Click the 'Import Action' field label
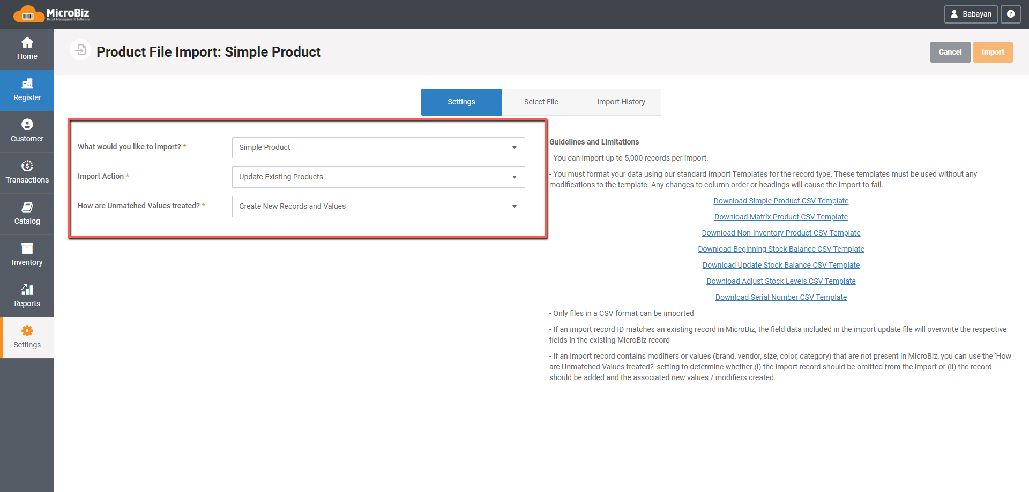The image size is (1029, 492). (x=101, y=176)
